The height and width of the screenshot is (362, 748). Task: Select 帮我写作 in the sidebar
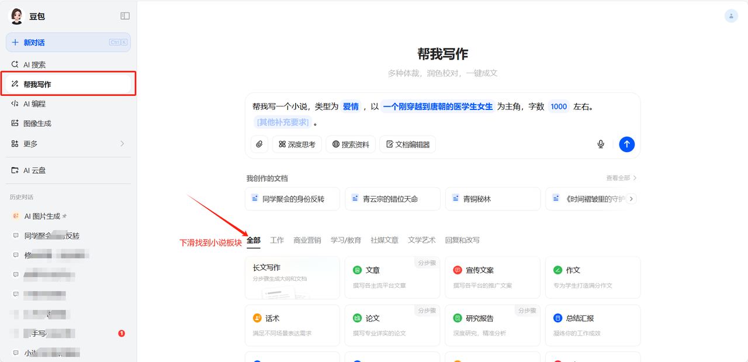click(68, 84)
